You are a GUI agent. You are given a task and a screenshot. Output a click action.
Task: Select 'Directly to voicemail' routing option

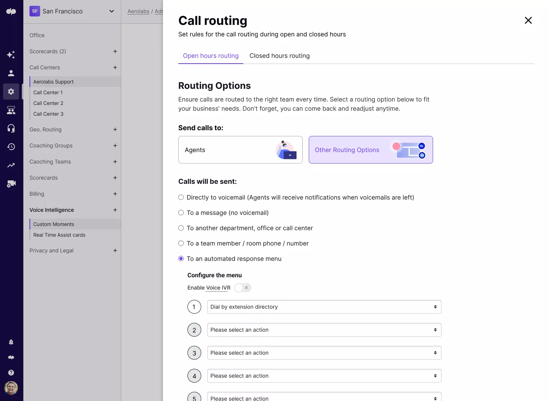[181, 197]
